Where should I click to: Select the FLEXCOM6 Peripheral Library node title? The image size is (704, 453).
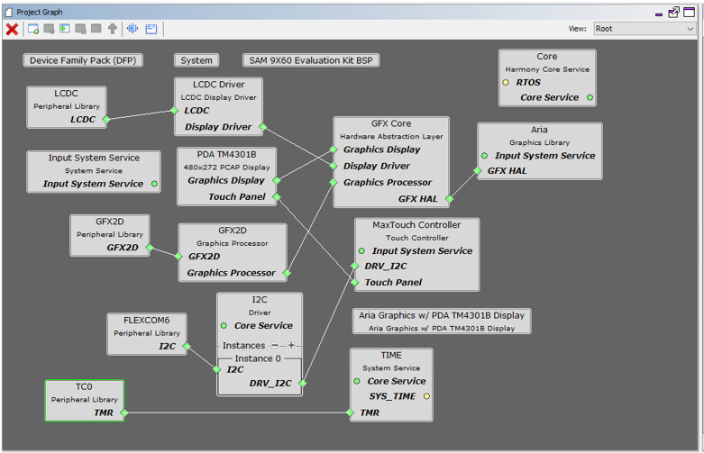[147, 321]
